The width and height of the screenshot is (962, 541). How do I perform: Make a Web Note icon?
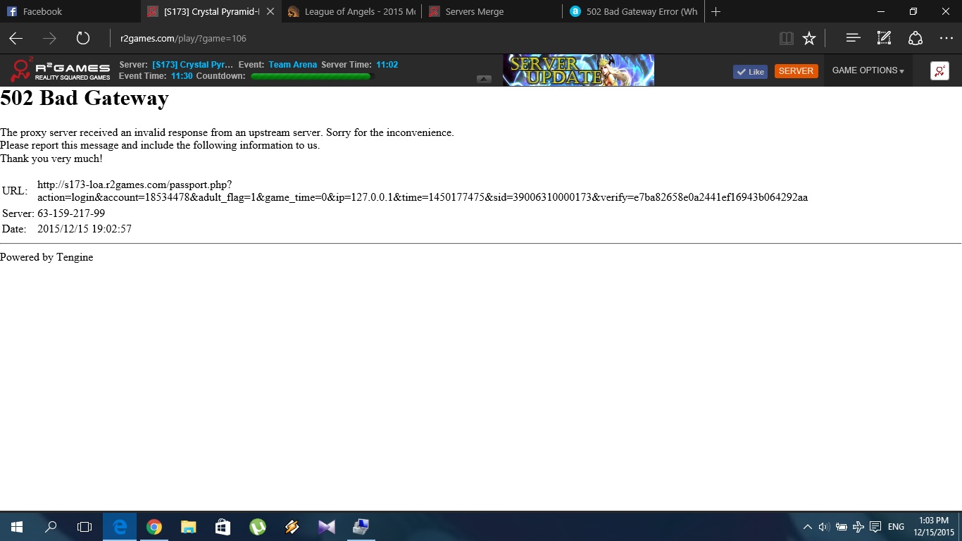884,39
